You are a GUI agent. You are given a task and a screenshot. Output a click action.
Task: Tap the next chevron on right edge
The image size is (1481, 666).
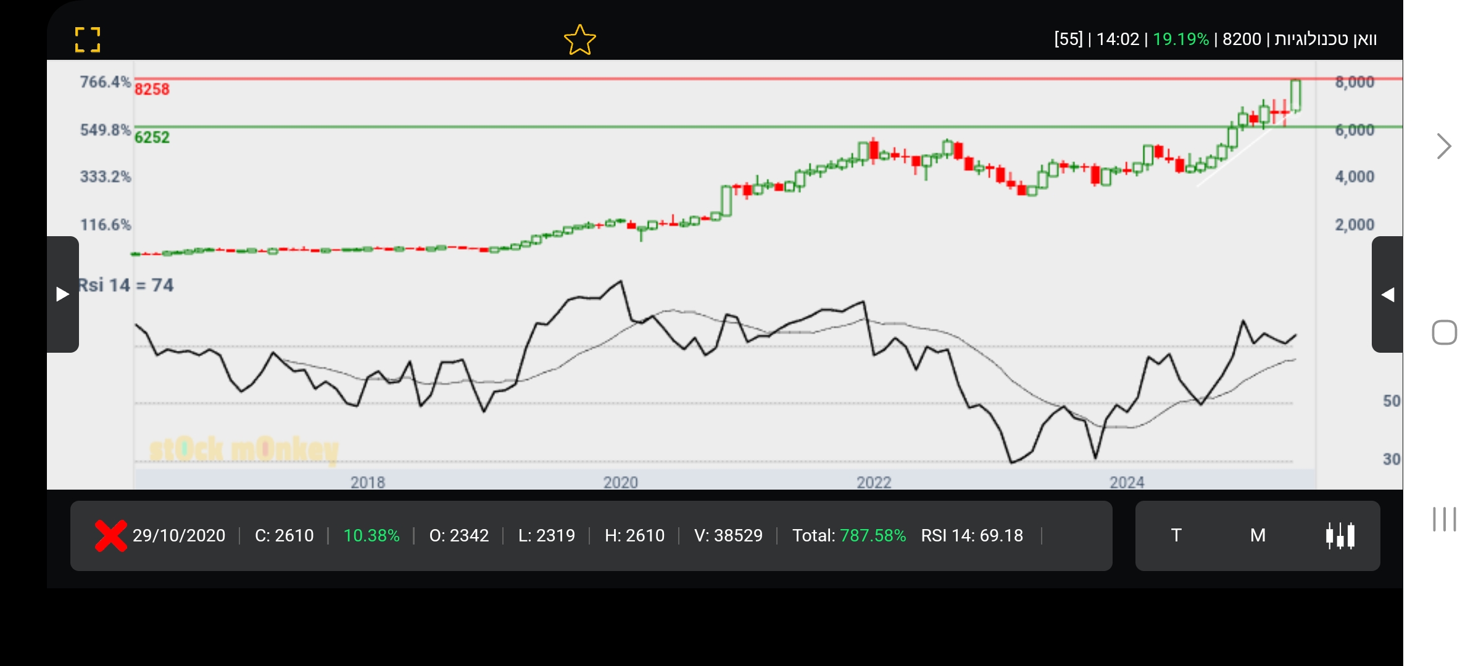1443,146
